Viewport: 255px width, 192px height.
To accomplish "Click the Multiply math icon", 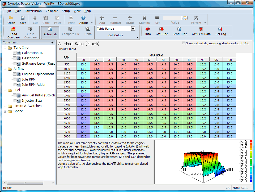I will 144,18.
